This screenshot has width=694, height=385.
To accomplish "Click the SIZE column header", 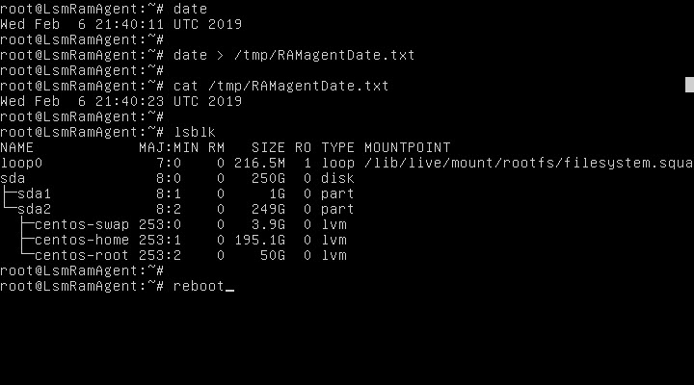I will (x=268, y=147).
